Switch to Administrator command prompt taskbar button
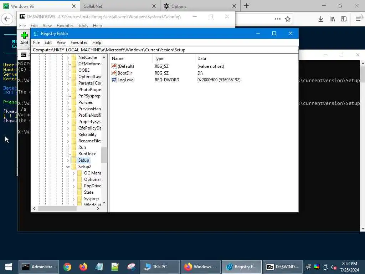Screen dimensions: 365x274 click(x=38, y=267)
